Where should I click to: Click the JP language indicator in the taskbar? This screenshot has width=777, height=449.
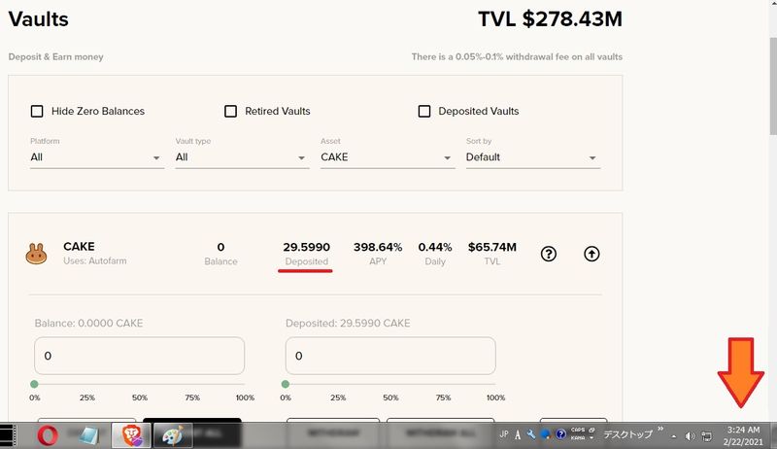(504, 434)
